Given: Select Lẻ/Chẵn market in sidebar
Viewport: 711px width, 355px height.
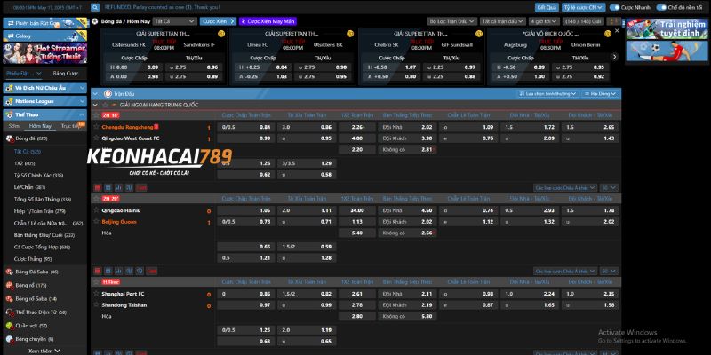Looking at the screenshot, I should pos(29,187).
